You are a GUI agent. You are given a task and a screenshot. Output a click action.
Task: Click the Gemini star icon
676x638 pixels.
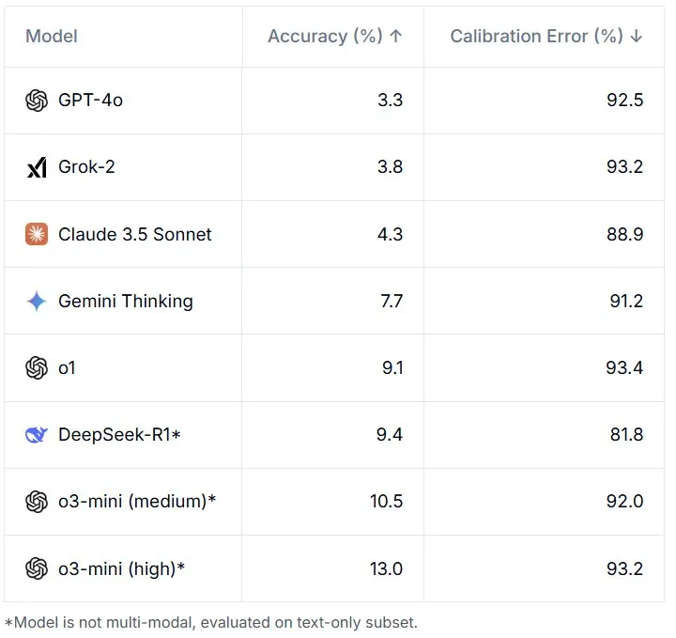pyautogui.click(x=37, y=301)
